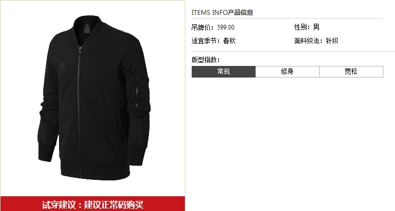Viewport: 395px width, 211px height.
Task: Select the 宽松 fit option
Action: tap(351, 72)
